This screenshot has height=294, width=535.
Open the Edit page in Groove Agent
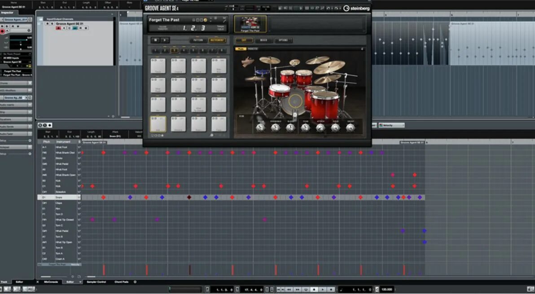[244, 40]
